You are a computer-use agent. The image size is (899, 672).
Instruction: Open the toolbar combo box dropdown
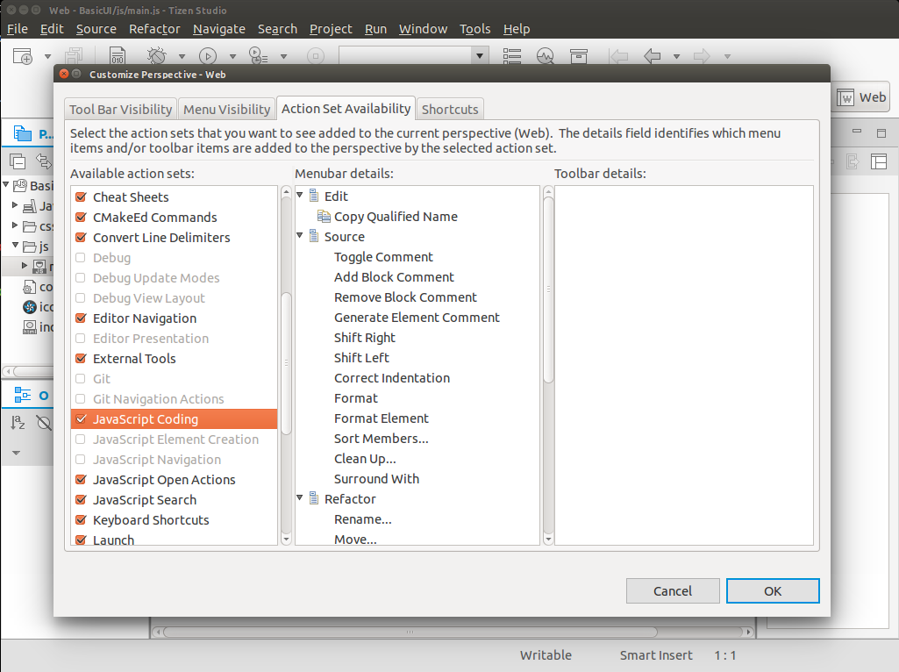480,56
